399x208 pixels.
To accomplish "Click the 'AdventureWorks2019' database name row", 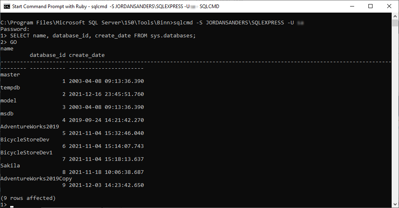I will pos(30,127).
